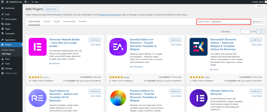Image resolution: width=267 pixels, height=112 pixels.
Task: Install Elementor Website Builder plugin
Action: (95, 40)
